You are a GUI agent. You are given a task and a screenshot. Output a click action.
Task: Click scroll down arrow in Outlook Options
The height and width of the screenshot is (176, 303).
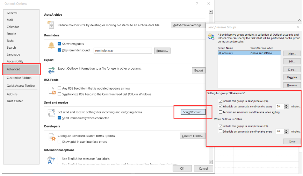click(x=211, y=162)
